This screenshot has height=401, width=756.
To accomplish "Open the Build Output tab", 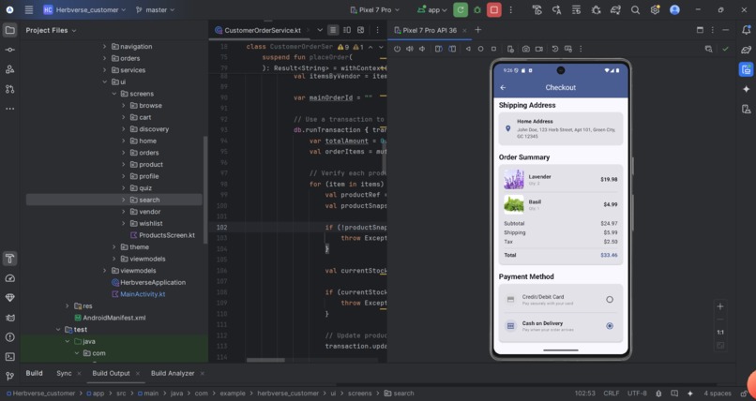I will tap(111, 373).
